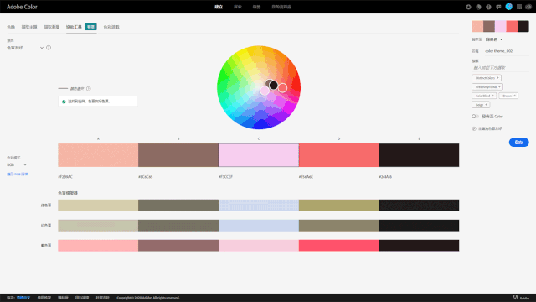Select the pink swatch C in palette
Screen dimensions: 536x302
[x=259, y=155]
